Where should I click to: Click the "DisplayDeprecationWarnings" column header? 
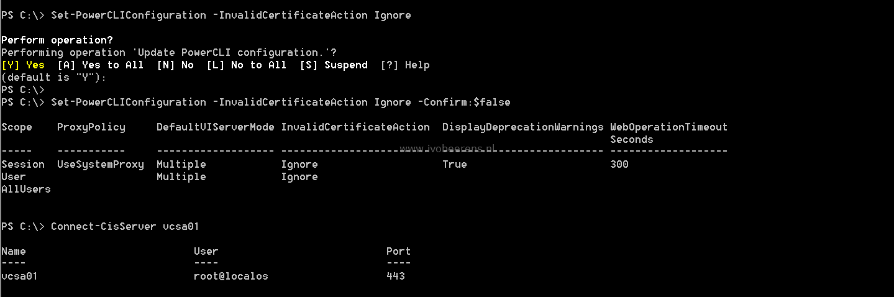point(523,127)
